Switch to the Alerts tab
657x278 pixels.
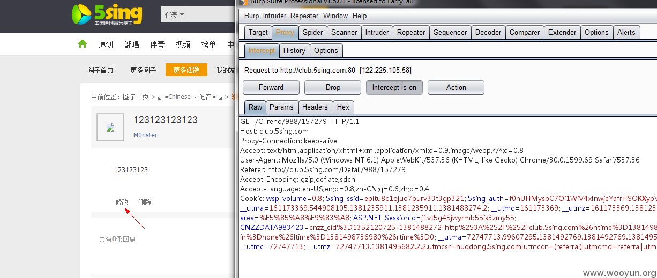click(x=626, y=32)
